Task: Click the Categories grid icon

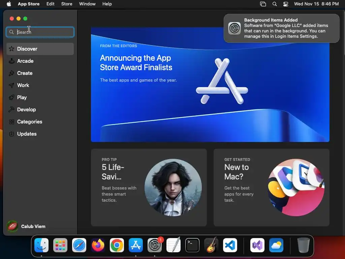Action: point(11,121)
